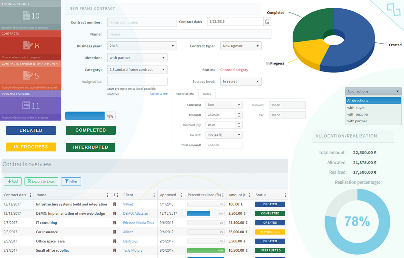Screen dimensions: 404x258
Task: Open column menu for Name column
Action: click(x=108, y=195)
